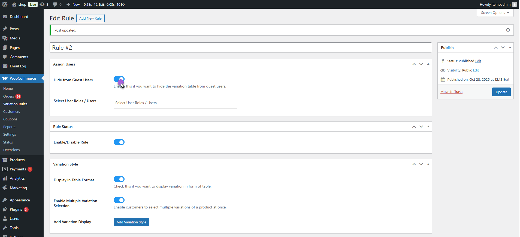Toggle Display in Table Format switch
The image size is (520, 237).
coord(119,179)
